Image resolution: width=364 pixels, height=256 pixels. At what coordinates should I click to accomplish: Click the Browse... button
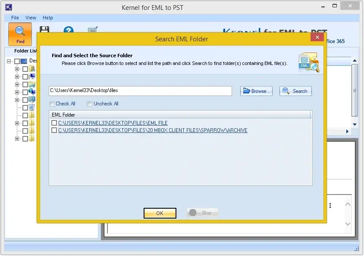coord(256,91)
